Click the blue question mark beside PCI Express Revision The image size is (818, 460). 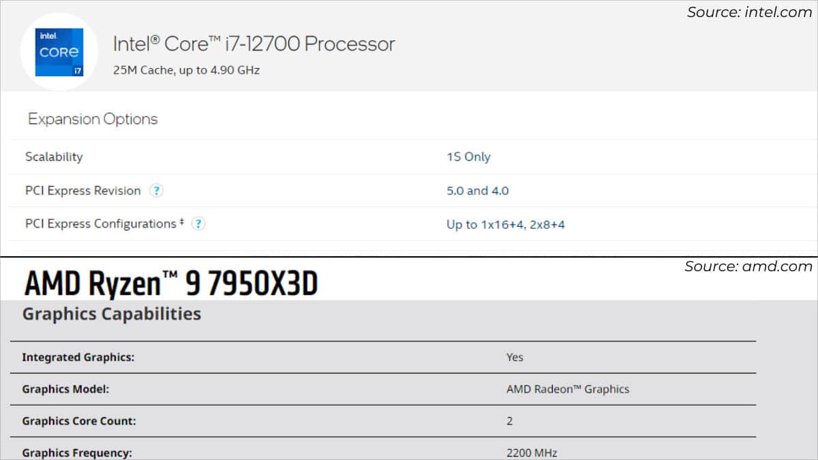point(157,191)
